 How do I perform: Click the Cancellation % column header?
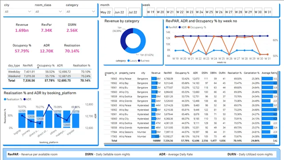tap(252, 73)
